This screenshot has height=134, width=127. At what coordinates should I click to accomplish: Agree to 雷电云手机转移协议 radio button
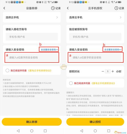coord(7,71)
